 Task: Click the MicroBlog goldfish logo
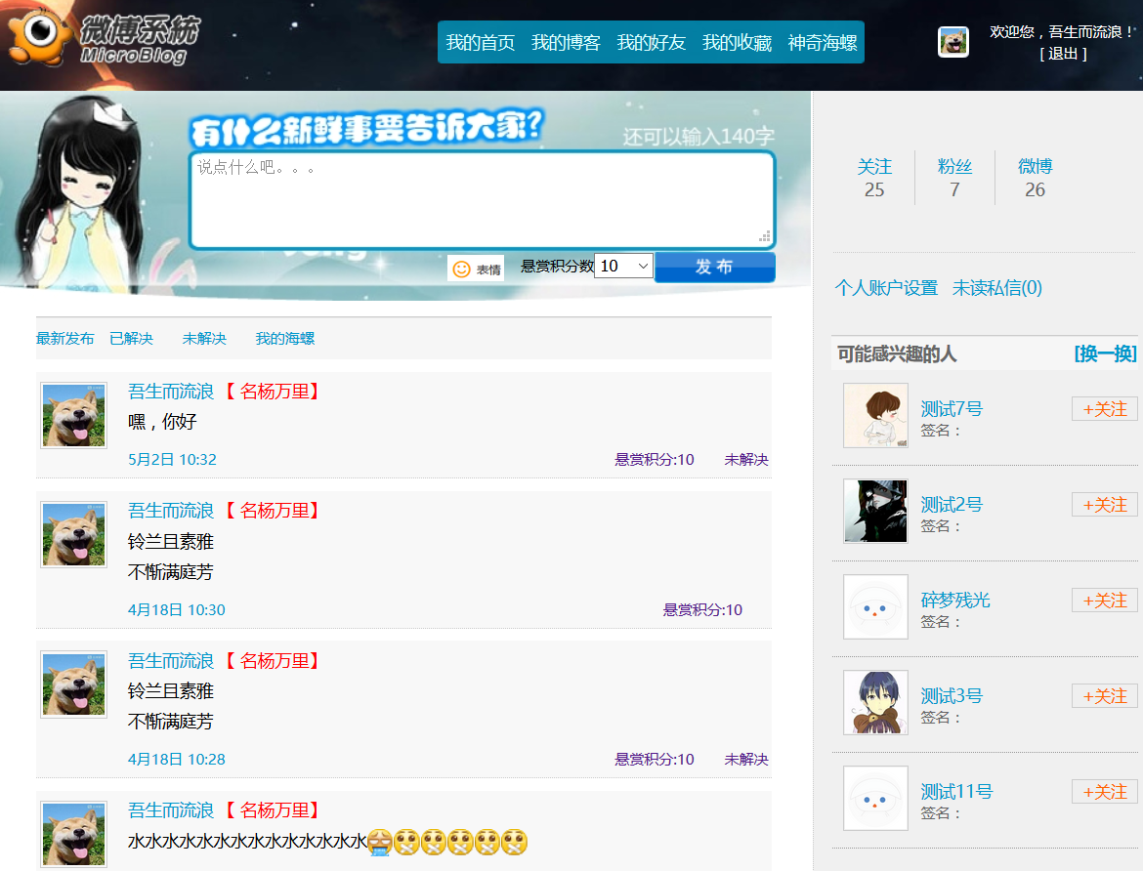(101, 38)
